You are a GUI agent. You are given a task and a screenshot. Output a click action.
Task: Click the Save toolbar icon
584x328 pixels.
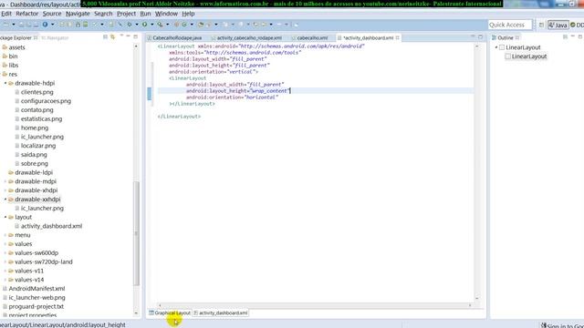(x=21, y=25)
